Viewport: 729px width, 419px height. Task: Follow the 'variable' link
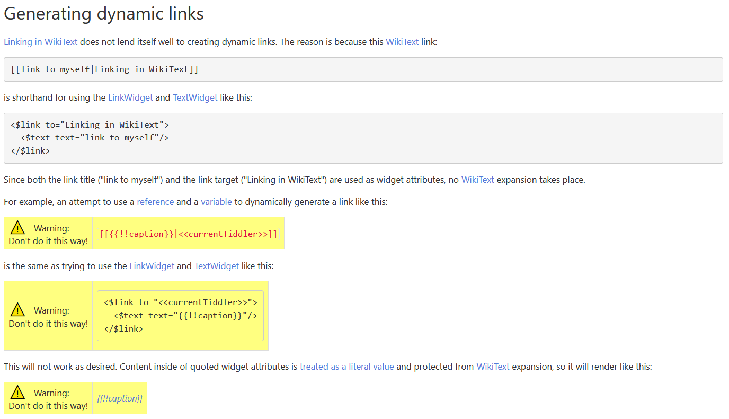pyautogui.click(x=216, y=202)
